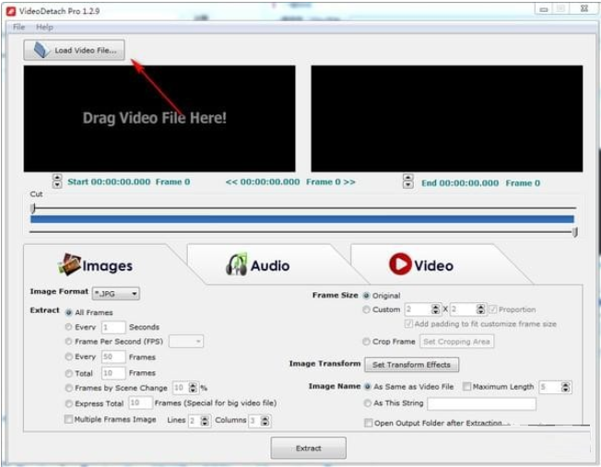Click the top Cut slider start handle

pyautogui.click(x=33, y=208)
